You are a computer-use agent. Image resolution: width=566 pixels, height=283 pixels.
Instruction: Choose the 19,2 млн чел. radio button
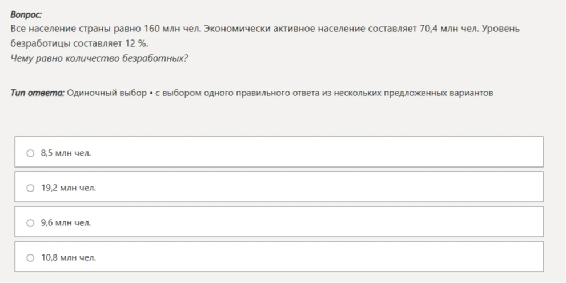30,188
